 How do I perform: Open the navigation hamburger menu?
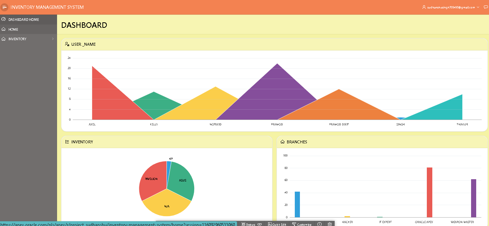(x=5, y=7)
